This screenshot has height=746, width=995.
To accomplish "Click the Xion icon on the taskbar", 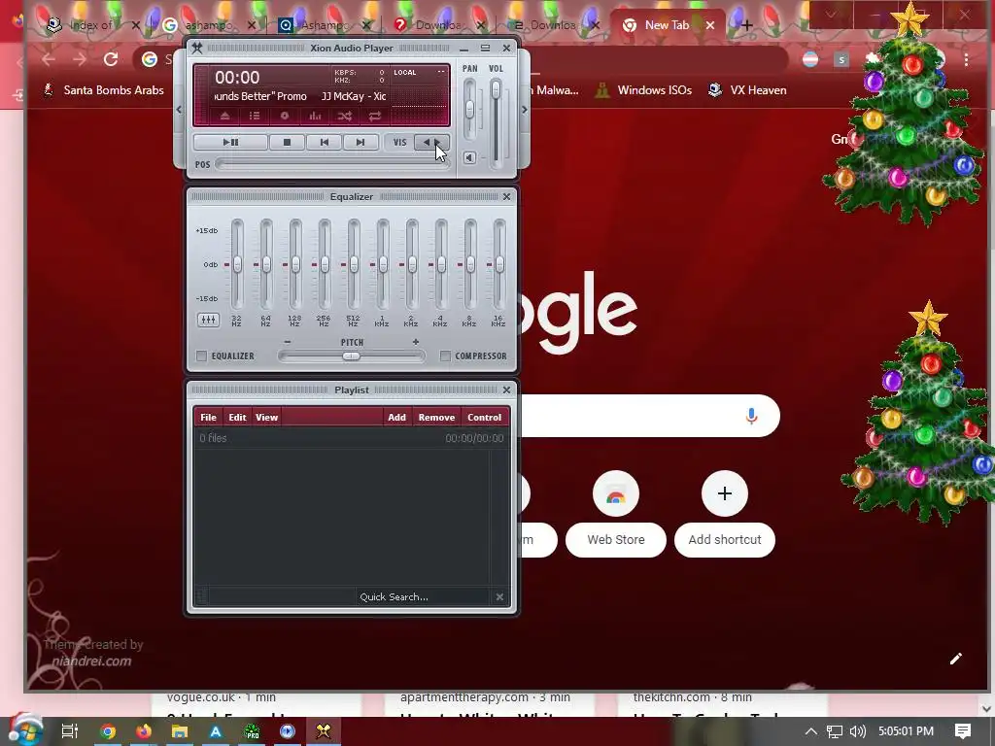I will tap(324, 731).
